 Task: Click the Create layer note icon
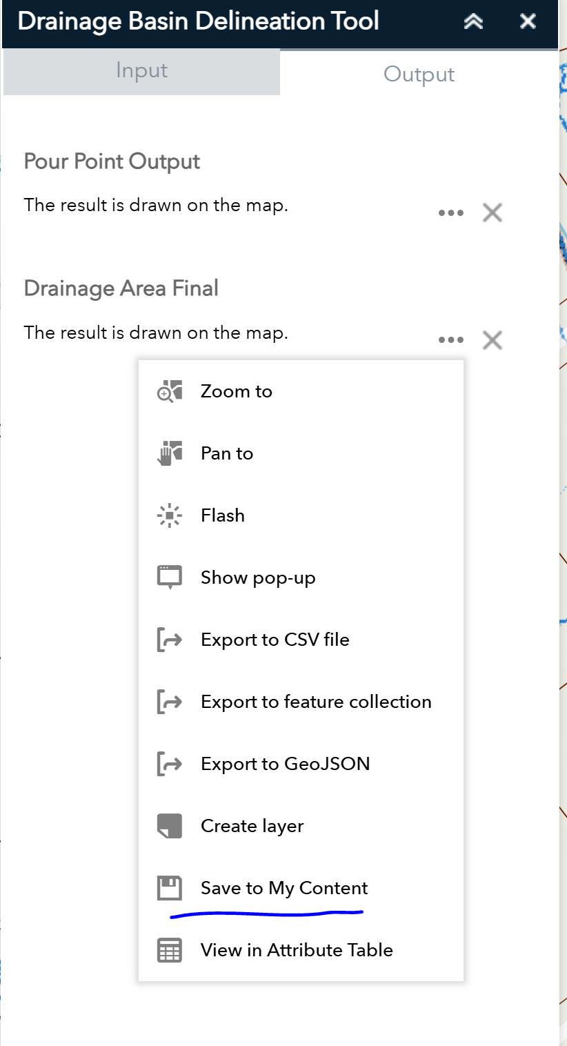[170, 826]
